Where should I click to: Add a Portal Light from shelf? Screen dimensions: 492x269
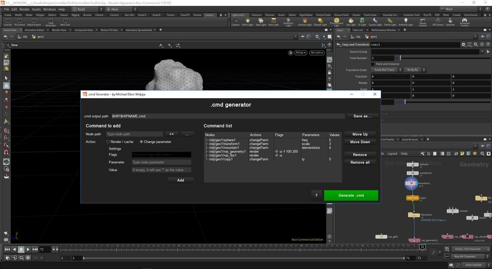(390, 22)
